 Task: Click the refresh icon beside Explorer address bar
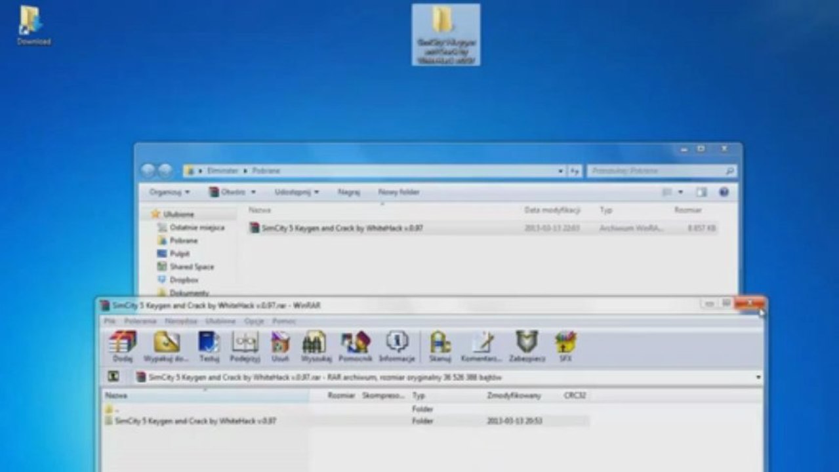click(575, 170)
